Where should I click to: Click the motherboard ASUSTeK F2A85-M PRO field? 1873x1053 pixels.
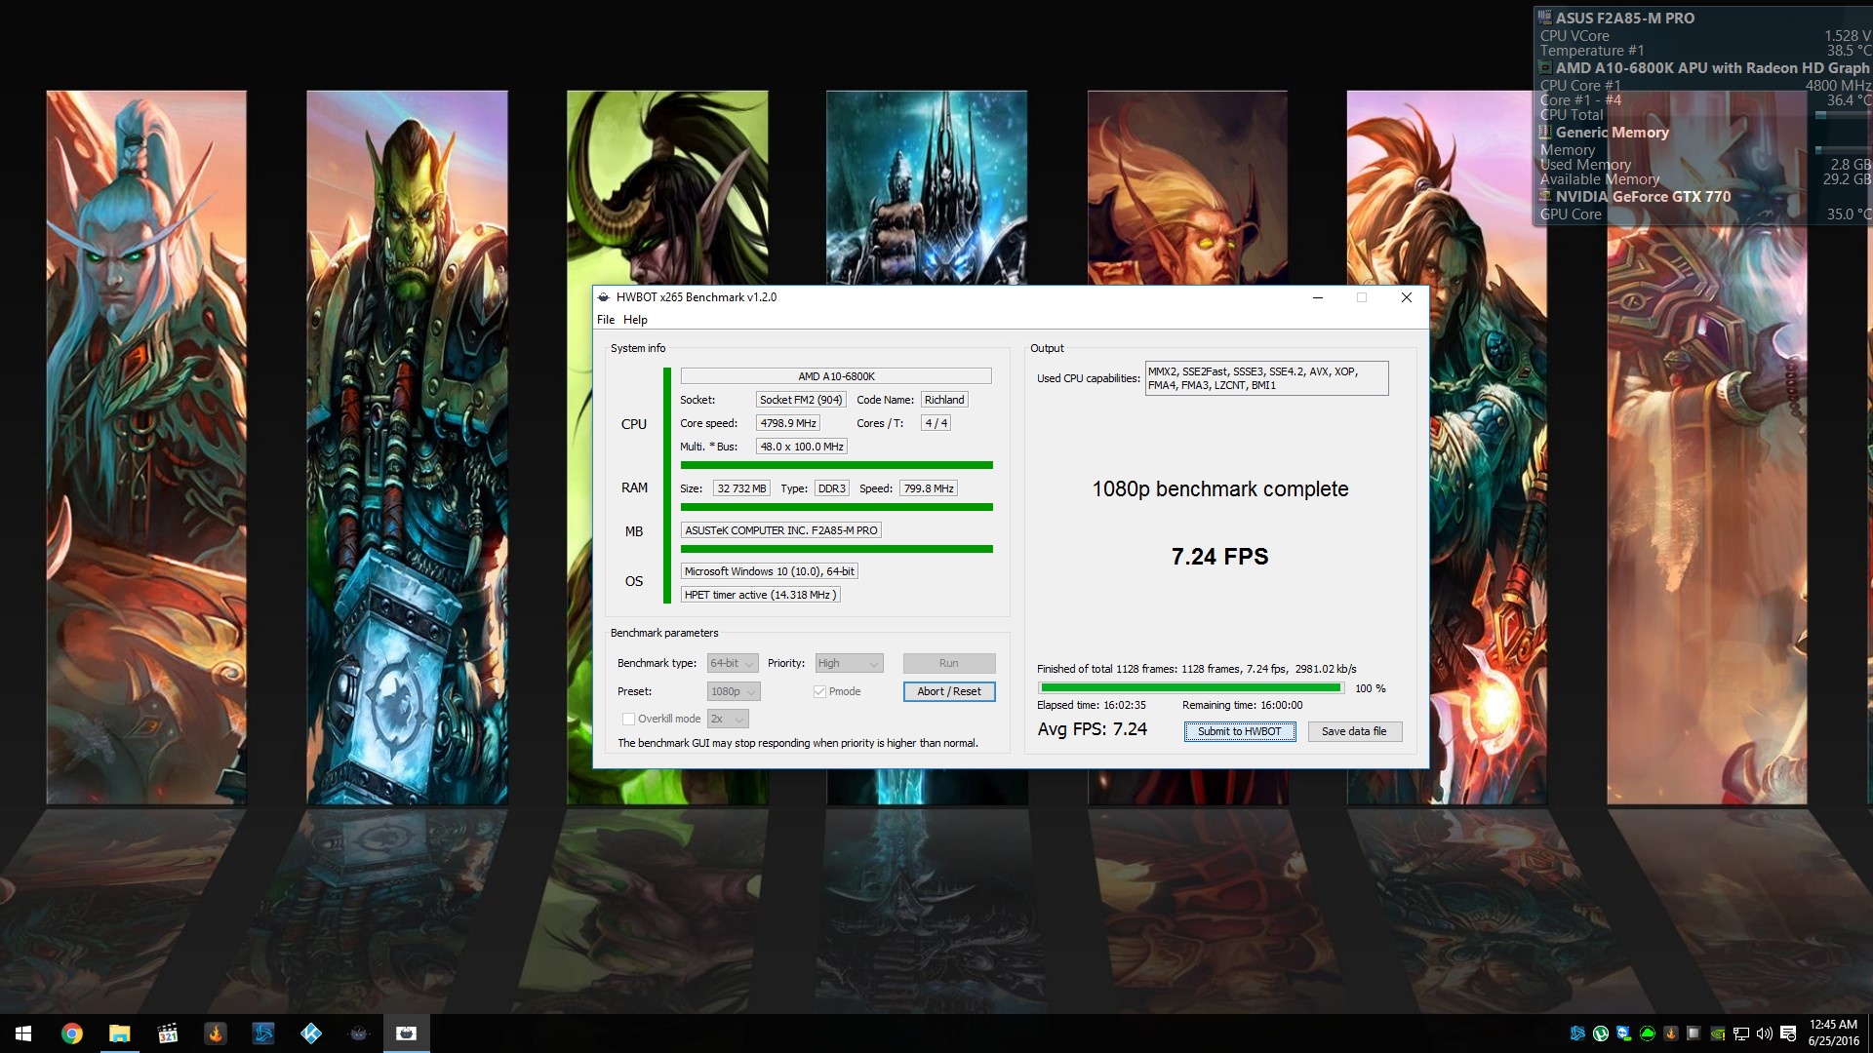pyautogui.click(x=781, y=530)
